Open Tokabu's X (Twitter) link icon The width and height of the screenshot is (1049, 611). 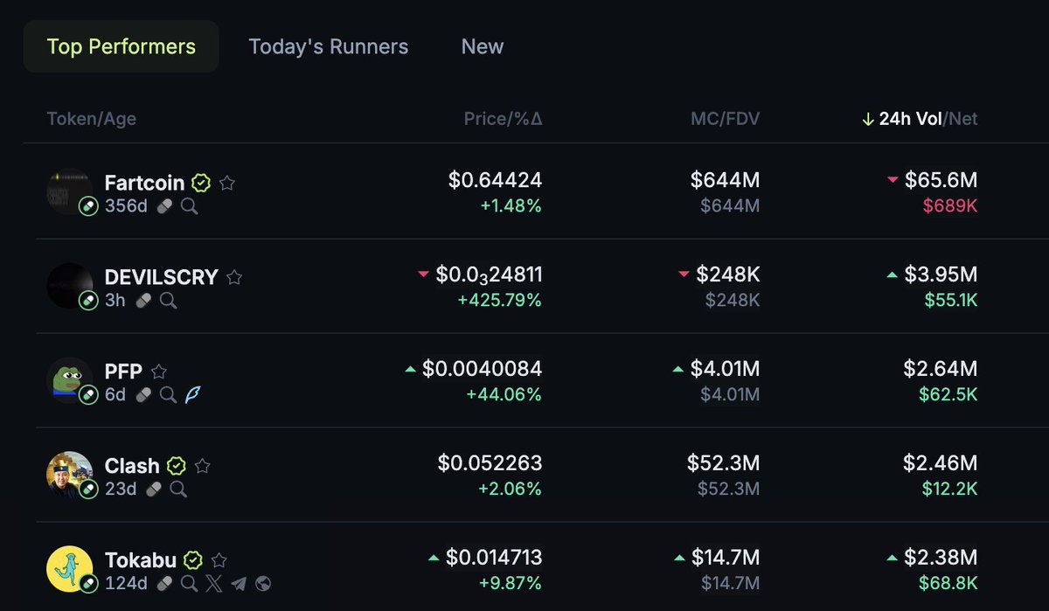tap(214, 584)
